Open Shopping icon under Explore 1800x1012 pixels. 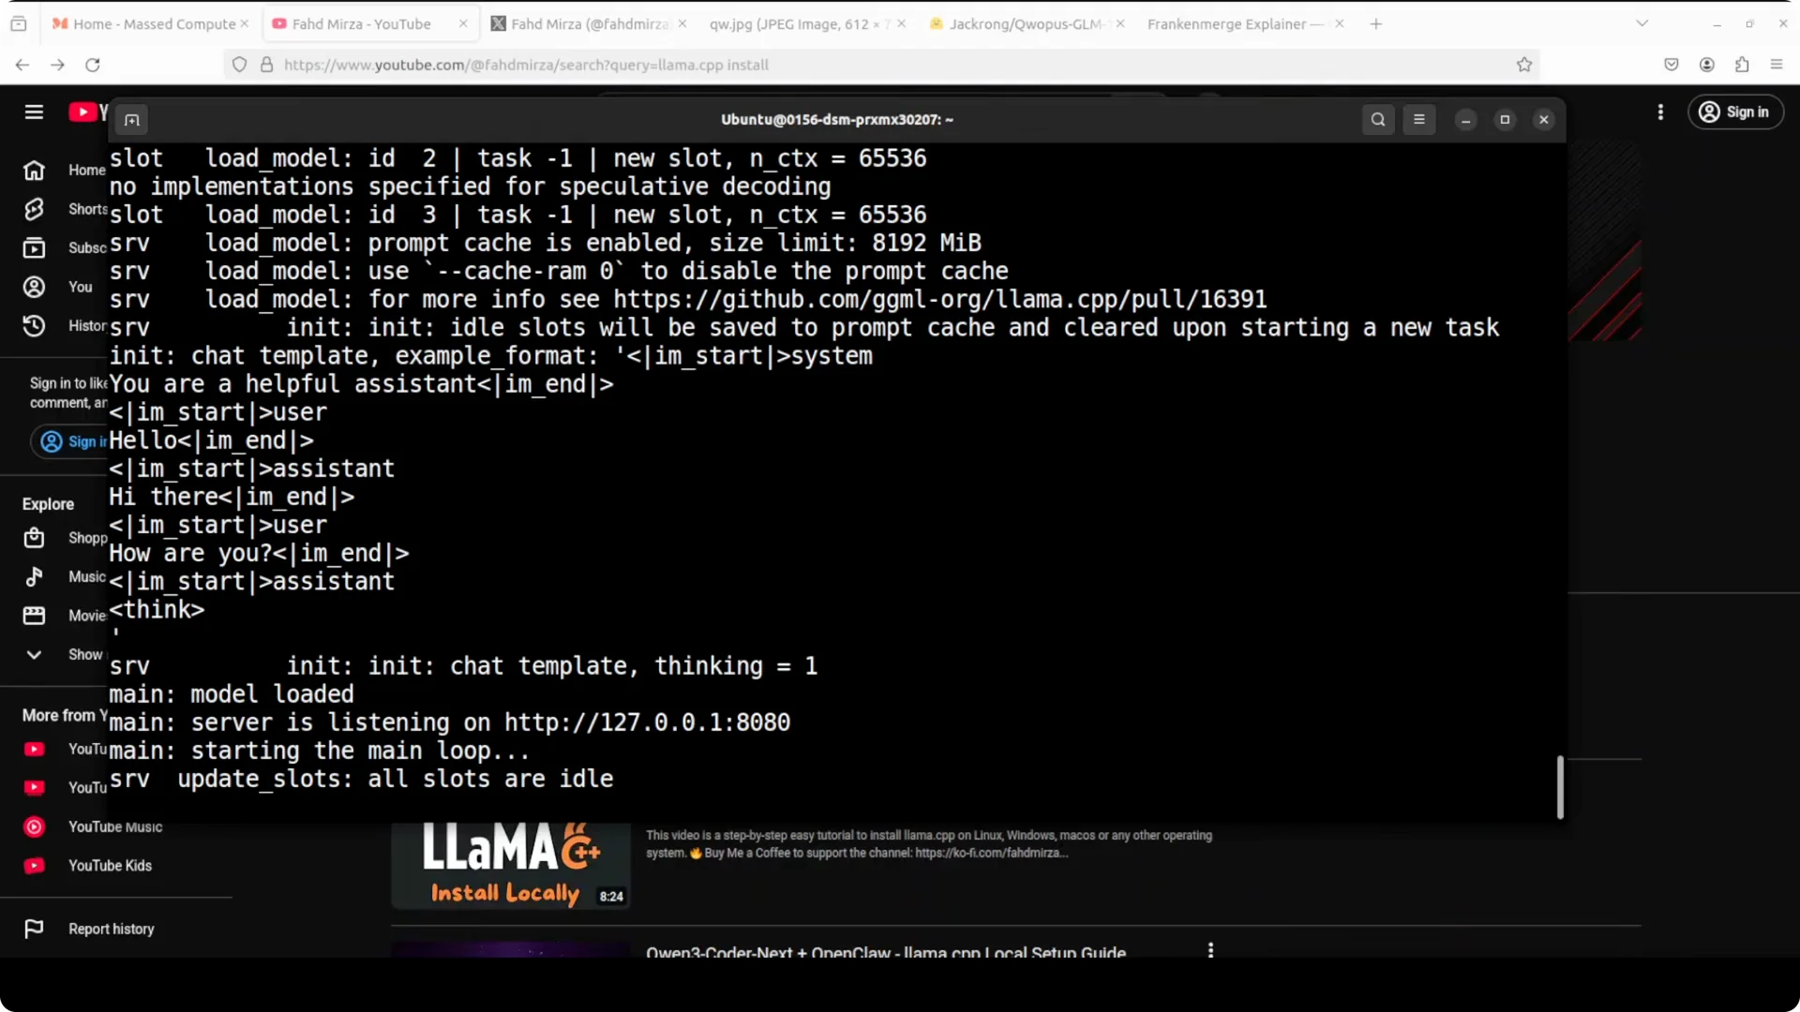click(x=34, y=538)
